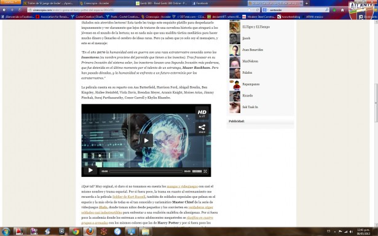Image resolution: width=378 pixels, height=236 pixels.
Task: Select MaxNekron's avatar in the sidebar
Action: tap(235, 61)
